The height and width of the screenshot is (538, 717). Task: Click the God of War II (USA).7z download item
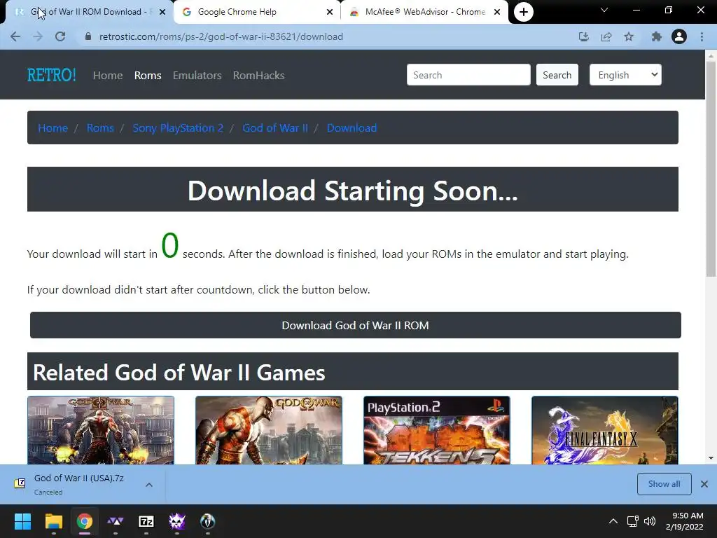tap(78, 484)
